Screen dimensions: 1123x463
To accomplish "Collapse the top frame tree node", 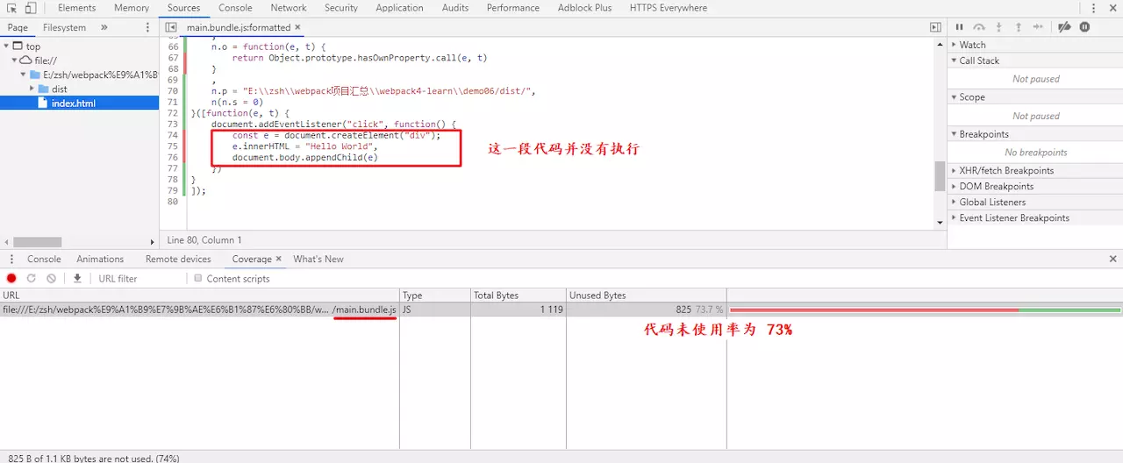I will click(x=7, y=46).
